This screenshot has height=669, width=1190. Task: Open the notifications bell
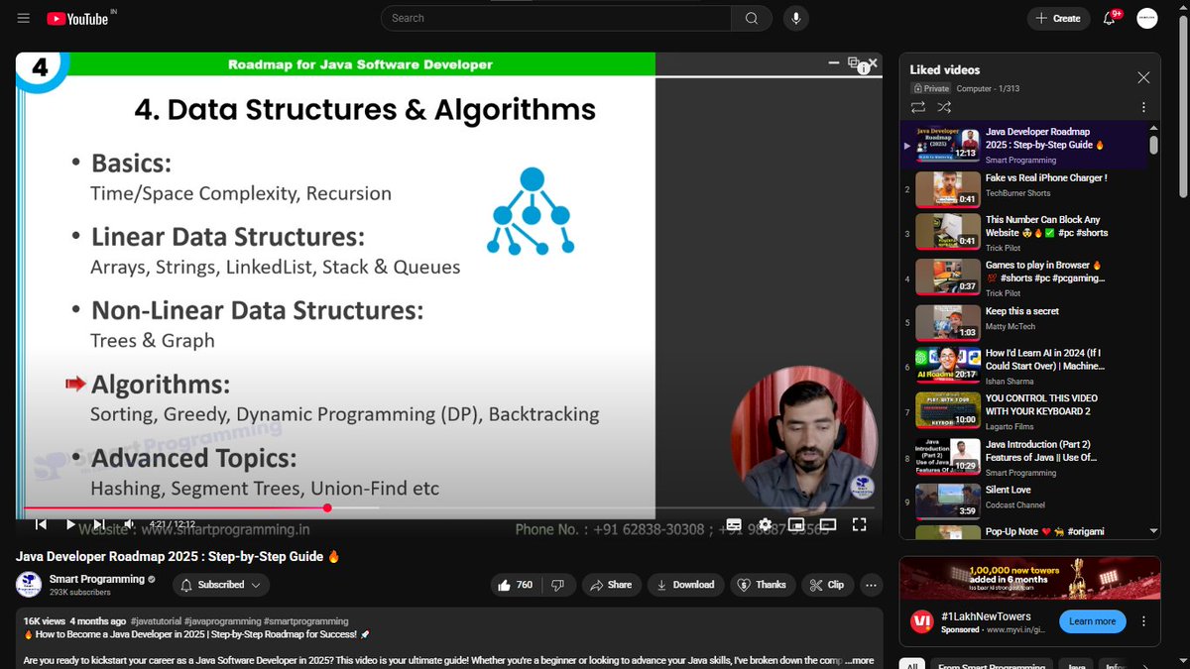point(1111,18)
